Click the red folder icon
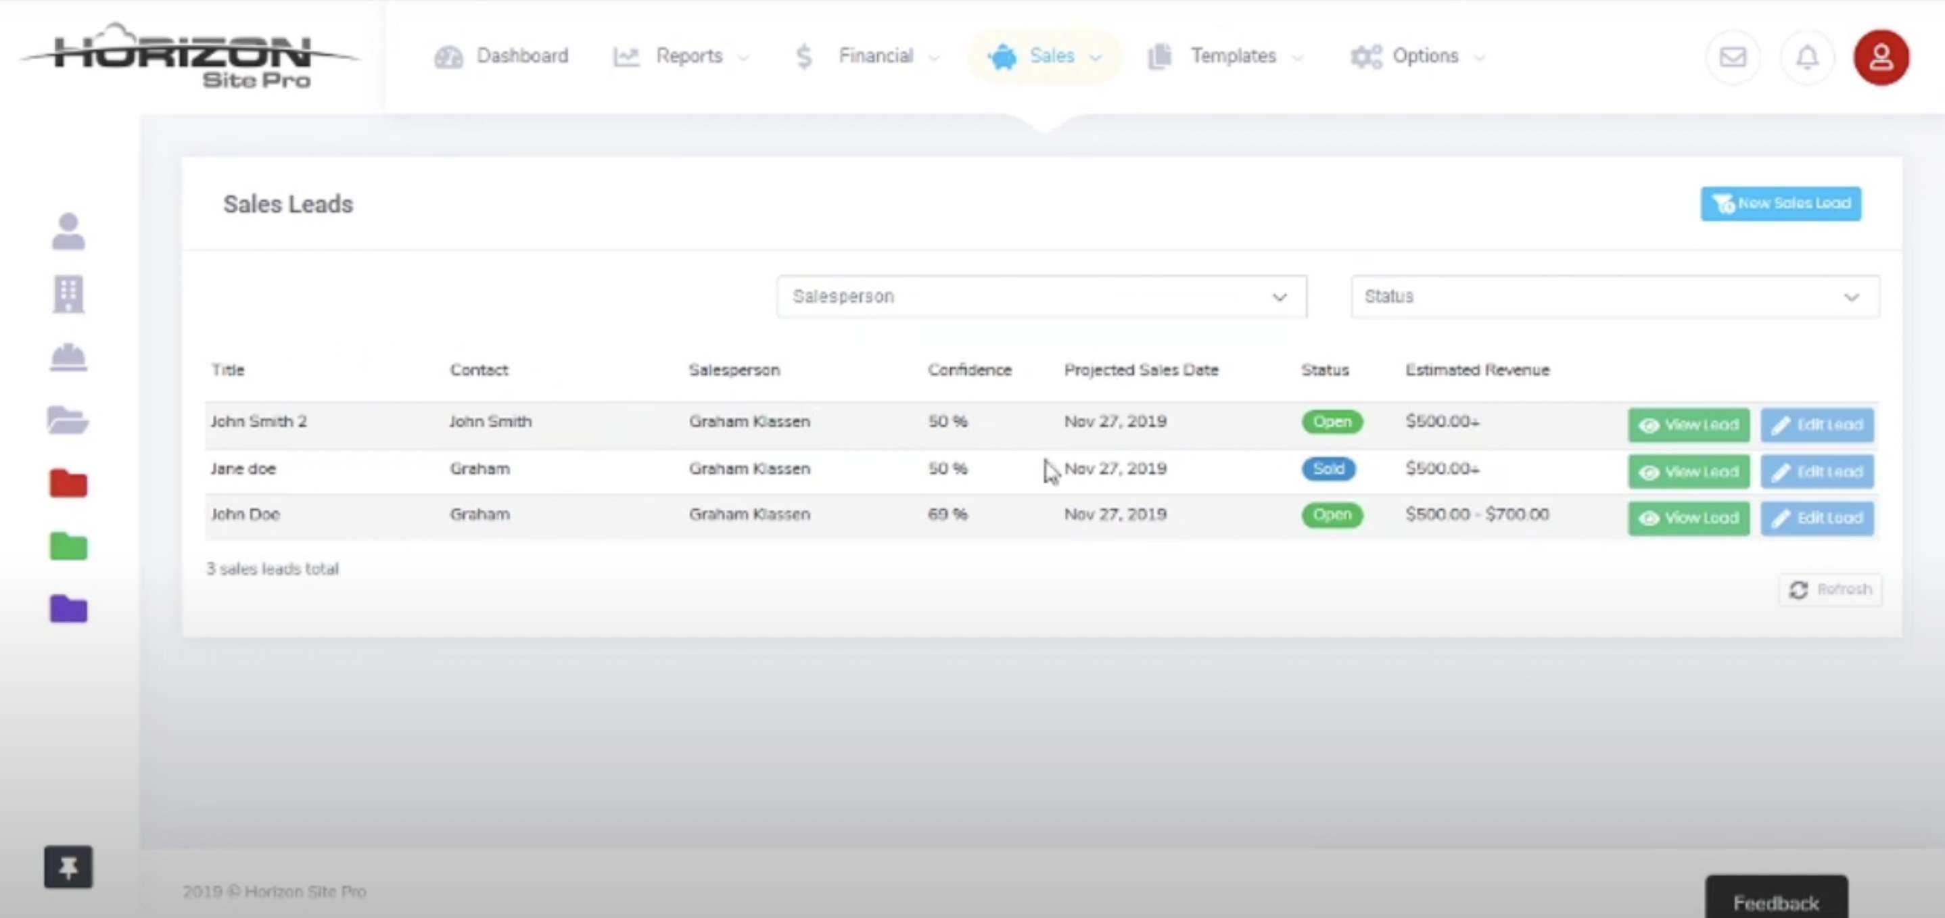This screenshot has width=1945, height=918. 68,483
